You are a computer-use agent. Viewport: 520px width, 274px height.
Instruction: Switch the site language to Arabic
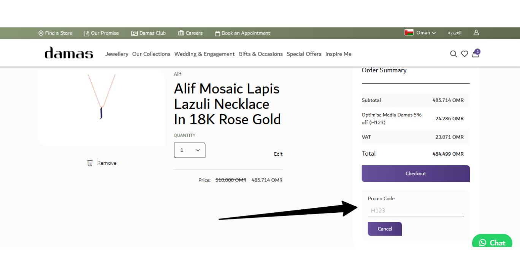point(455,33)
